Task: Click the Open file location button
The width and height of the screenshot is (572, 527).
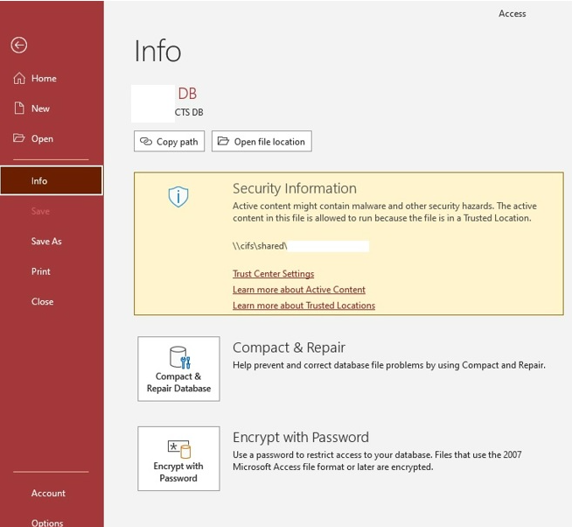Action: coord(262,141)
